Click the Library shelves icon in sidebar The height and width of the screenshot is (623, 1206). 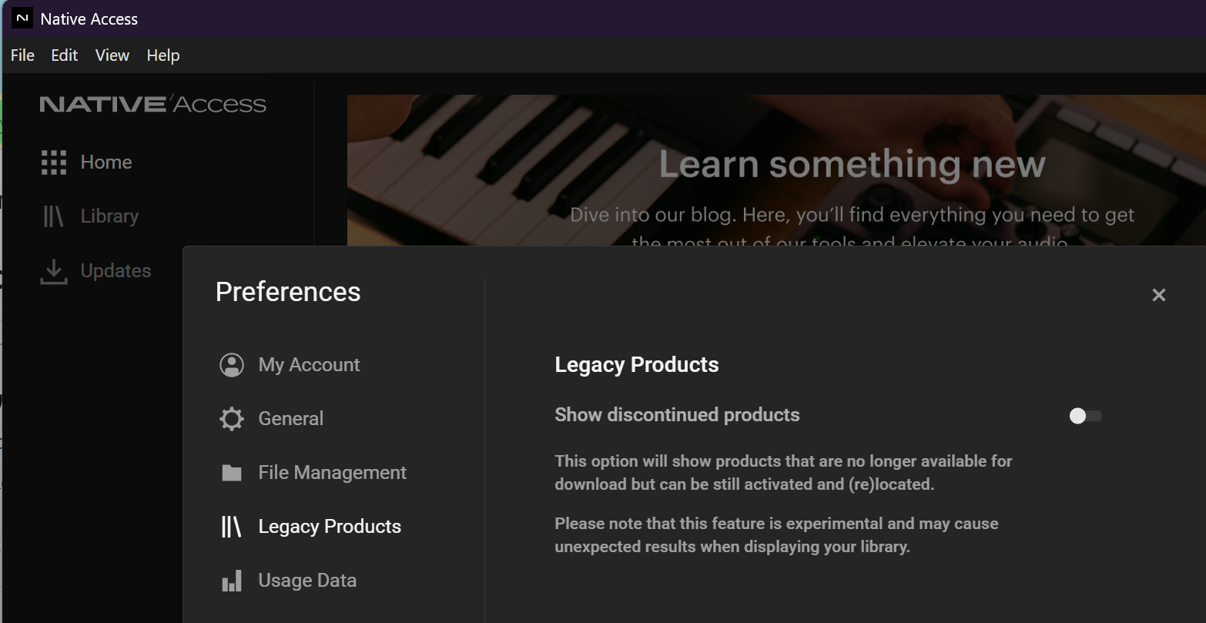click(53, 216)
